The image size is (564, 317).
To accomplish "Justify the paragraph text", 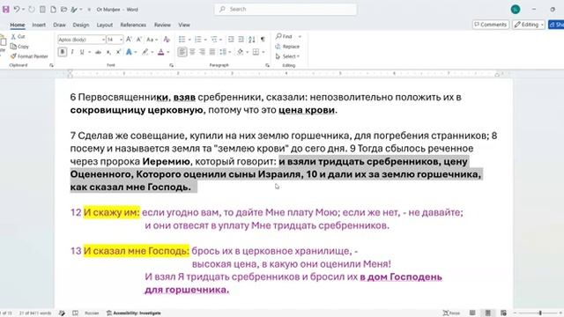I will (x=212, y=52).
